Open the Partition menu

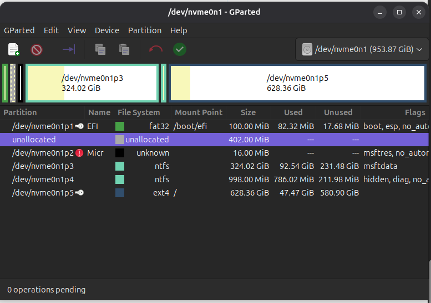(x=145, y=30)
